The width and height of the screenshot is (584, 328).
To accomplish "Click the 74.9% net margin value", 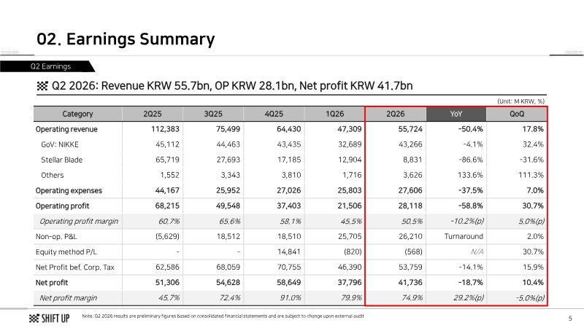I will 412,298.
